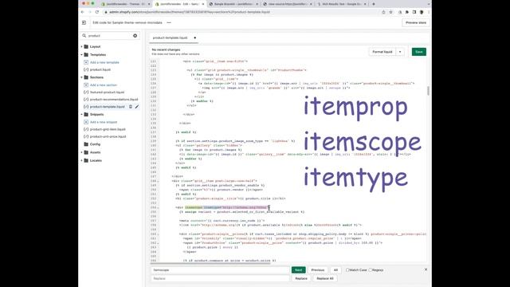Switch to the Rich Results Test browser tab
Screen dimensions: 510x287
pos(341,4)
